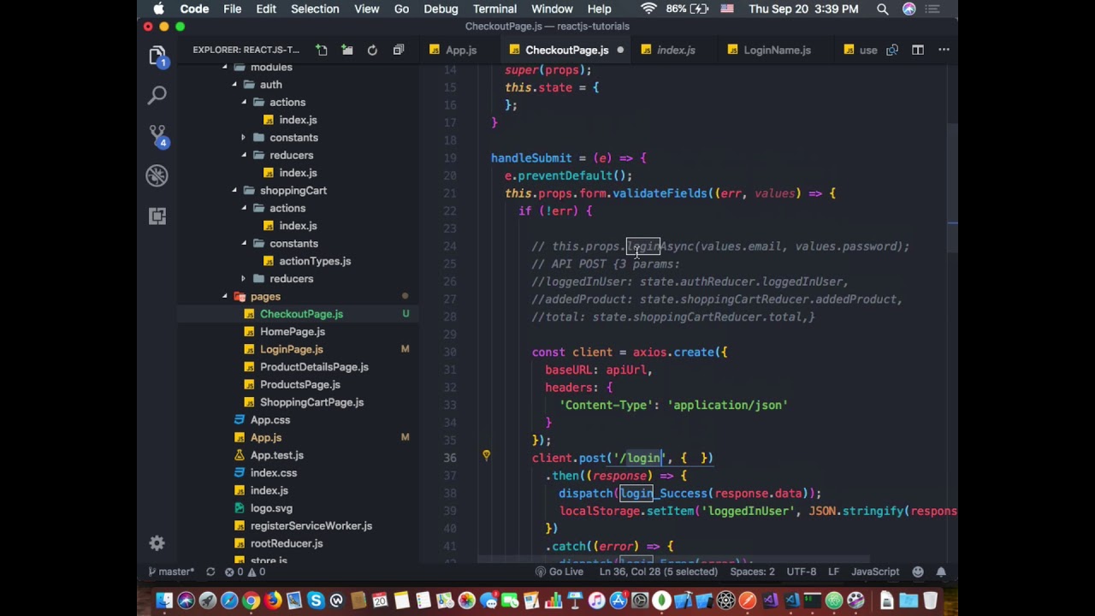The image size is (1095, 616).
Task: Click the lightbulb quick-fix icon on line 36
Action: [487, 456]
